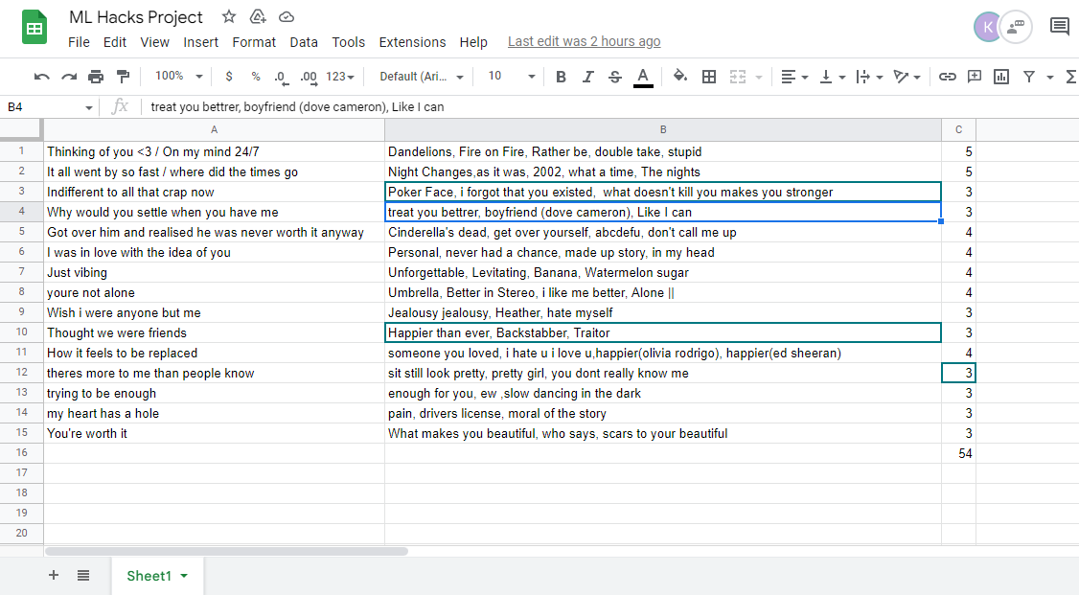Select cell containing total 54
The image size is (1079, 595).
(x=958, y=453)
